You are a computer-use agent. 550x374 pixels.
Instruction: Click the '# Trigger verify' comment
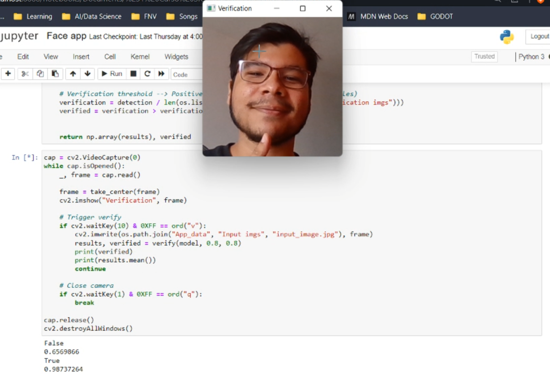pyautogui.click(x=90, y=218)
